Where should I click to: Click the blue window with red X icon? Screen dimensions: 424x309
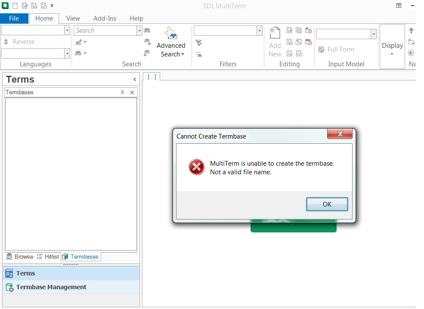[309, 42]
